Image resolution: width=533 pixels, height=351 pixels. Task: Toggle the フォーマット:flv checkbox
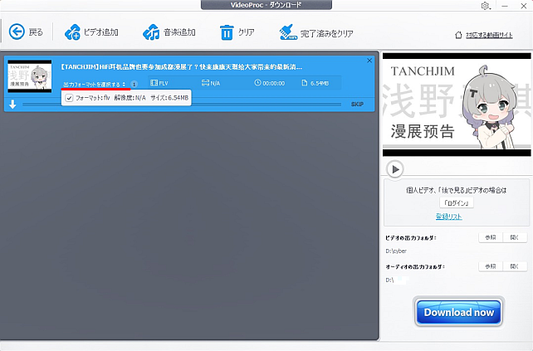69,98
